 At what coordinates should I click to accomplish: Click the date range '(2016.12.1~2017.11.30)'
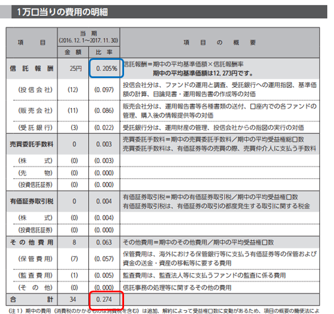point(88,40)
